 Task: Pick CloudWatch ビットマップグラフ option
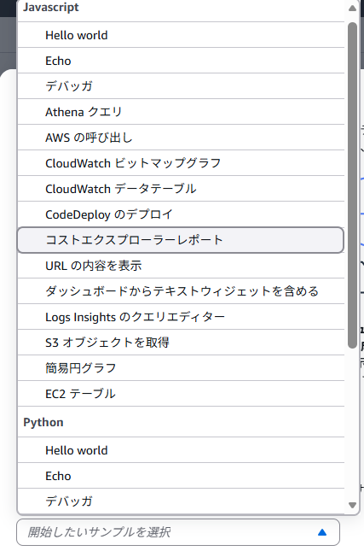(x=181, y=163)
